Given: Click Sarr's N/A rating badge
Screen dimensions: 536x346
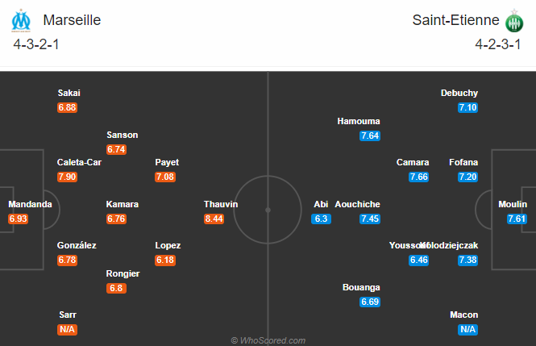Looking at the screenshot, I should pos(68,329).
